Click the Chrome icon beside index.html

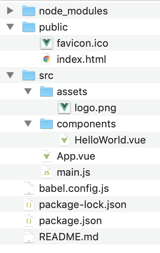tap(47, 59)
